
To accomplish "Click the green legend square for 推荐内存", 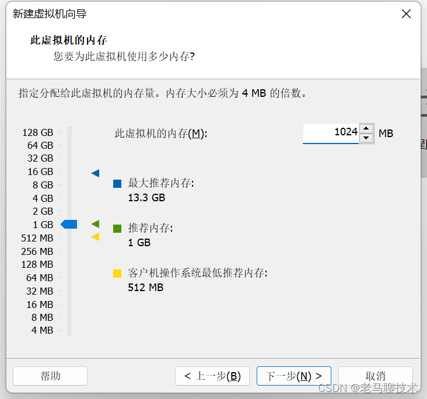I will [117, 229].
